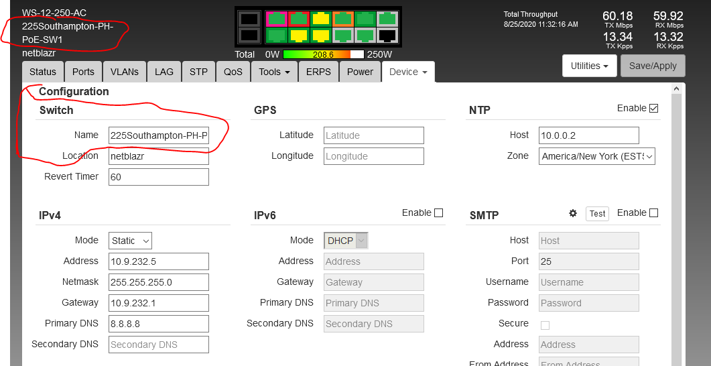Enable the IPv6 checkbox
This screenshot has width=711, height=366.
(x=439, y=213)
